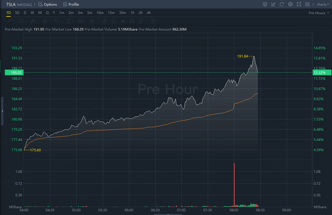Open the Profile link
Screen dimensions: 332x215
[74, 5]
